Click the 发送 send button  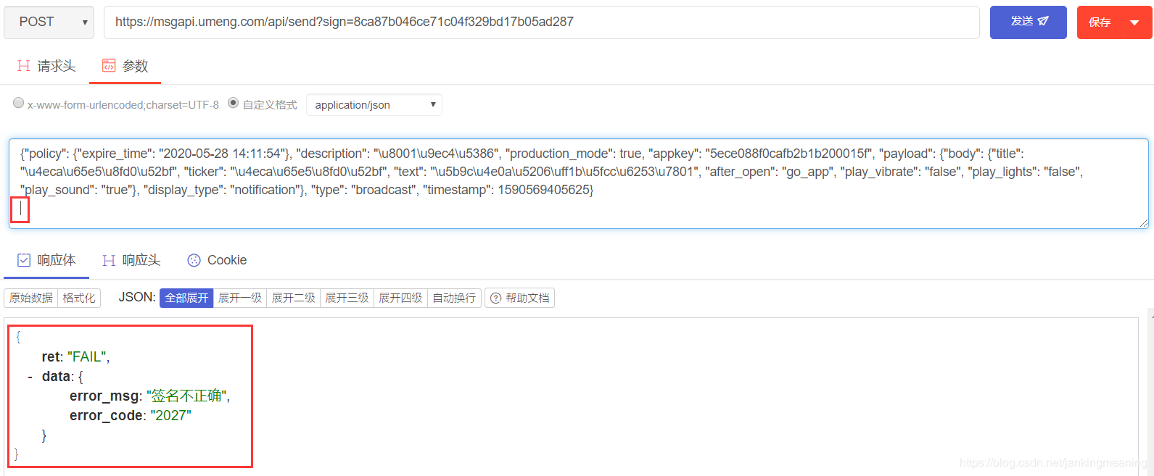1028,22
